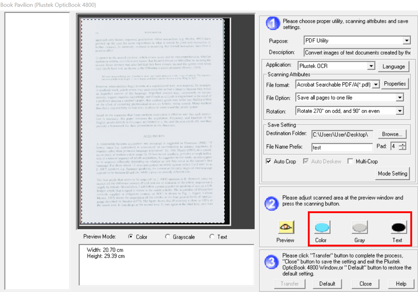The width and height of the screenshot is (418, 292).
Task: Start a Color scan with blue button
Action: [x=322, y=228]
